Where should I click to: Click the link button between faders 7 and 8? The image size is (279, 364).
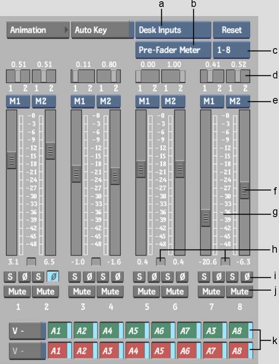225,261
